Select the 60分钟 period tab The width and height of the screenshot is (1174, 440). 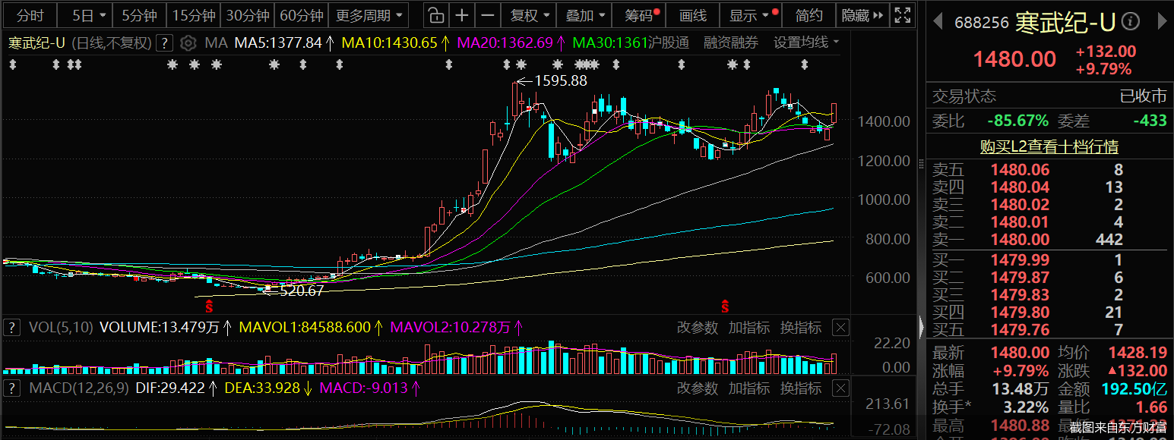(301, 15)
